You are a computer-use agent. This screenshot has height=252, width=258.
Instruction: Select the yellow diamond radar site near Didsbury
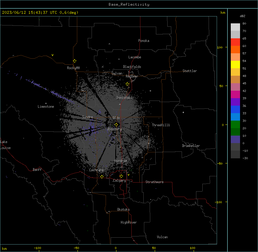point(116,125)
